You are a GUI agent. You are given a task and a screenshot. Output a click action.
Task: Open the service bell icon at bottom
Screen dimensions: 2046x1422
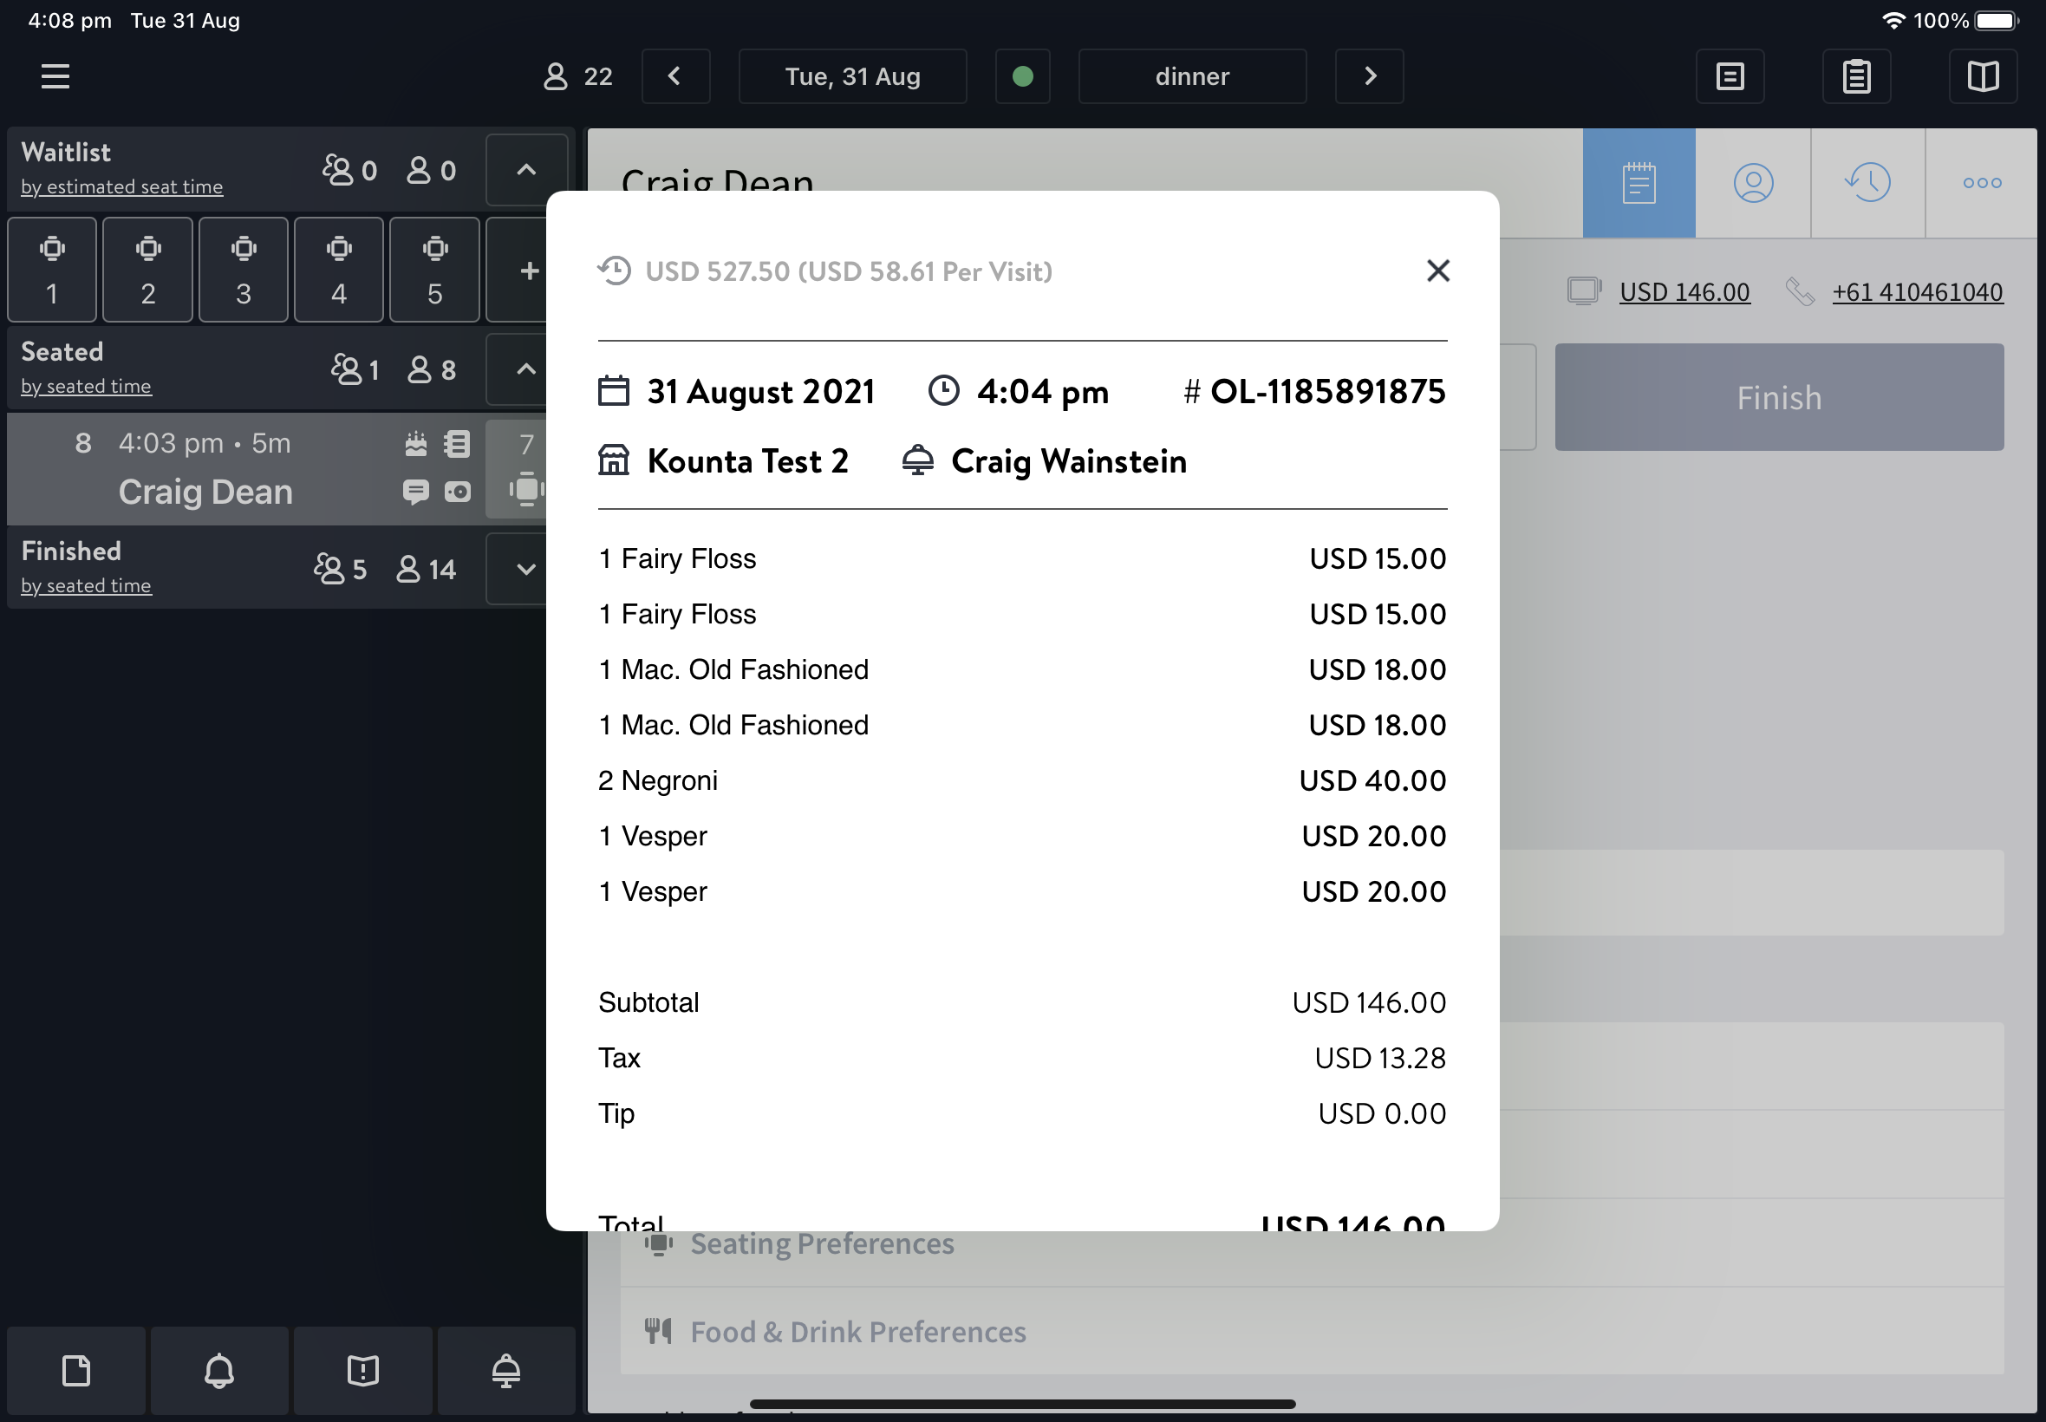click(x=507, y=1370)
